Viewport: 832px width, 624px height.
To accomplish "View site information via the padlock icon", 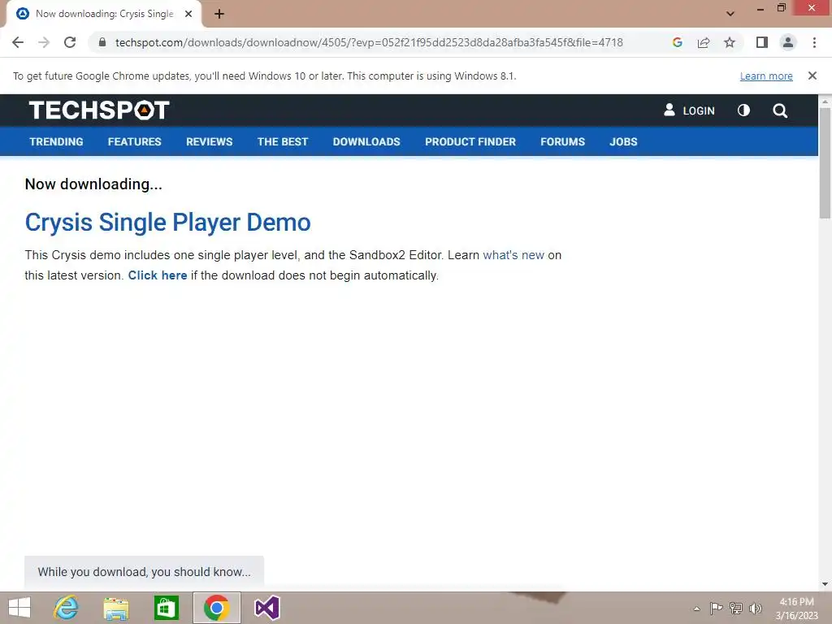I will click(x=102, y=42).
